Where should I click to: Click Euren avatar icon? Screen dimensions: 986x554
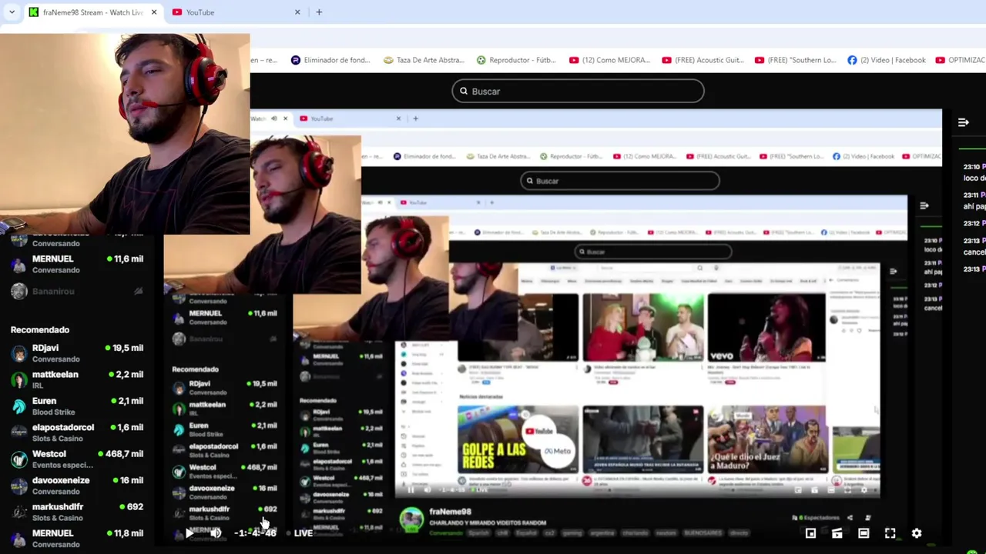point(19,406)
